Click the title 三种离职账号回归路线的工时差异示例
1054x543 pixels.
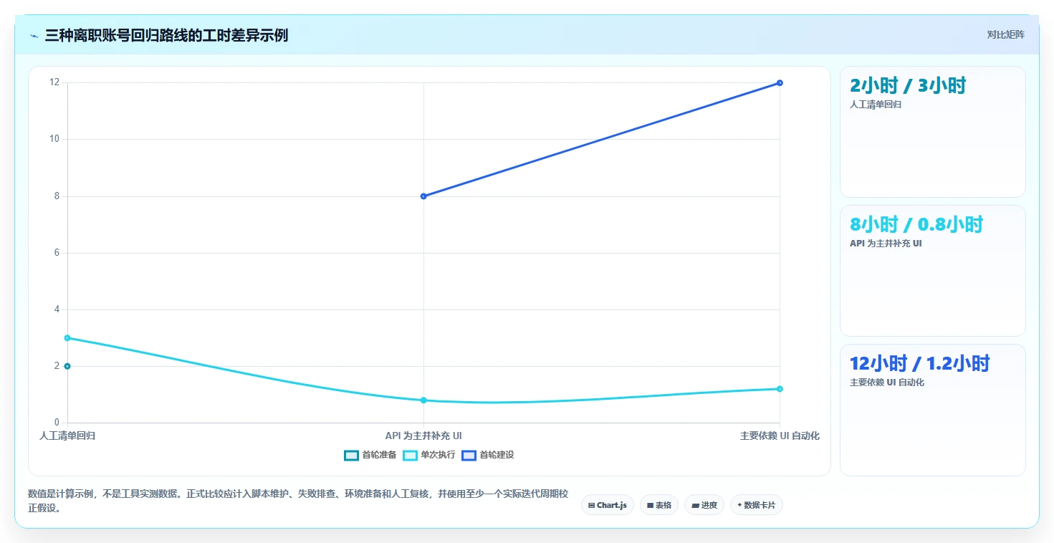pyautogui.click(x=166, y=35)
